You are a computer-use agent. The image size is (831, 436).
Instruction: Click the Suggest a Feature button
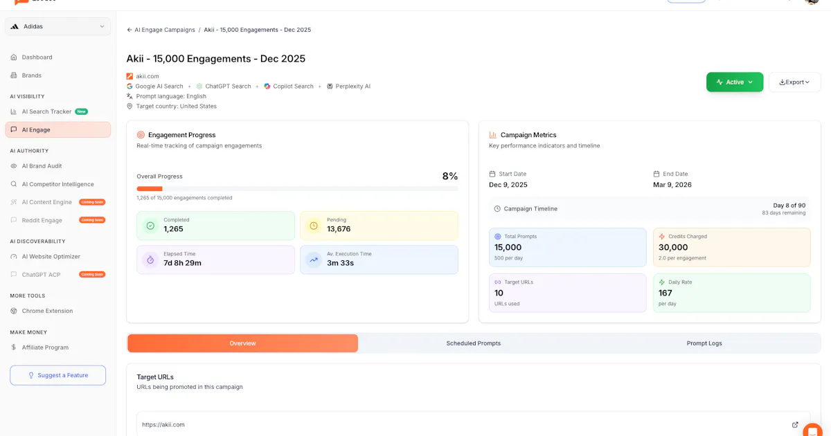[x=57, y=375]
